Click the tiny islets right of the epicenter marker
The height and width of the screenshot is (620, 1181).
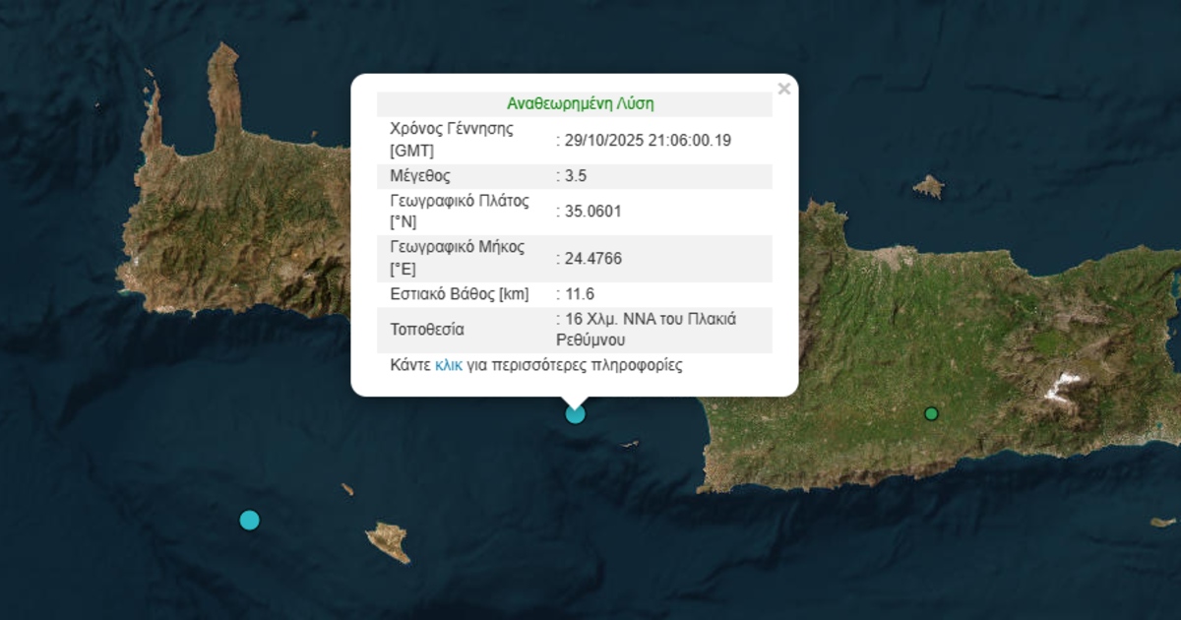point(629,445)
